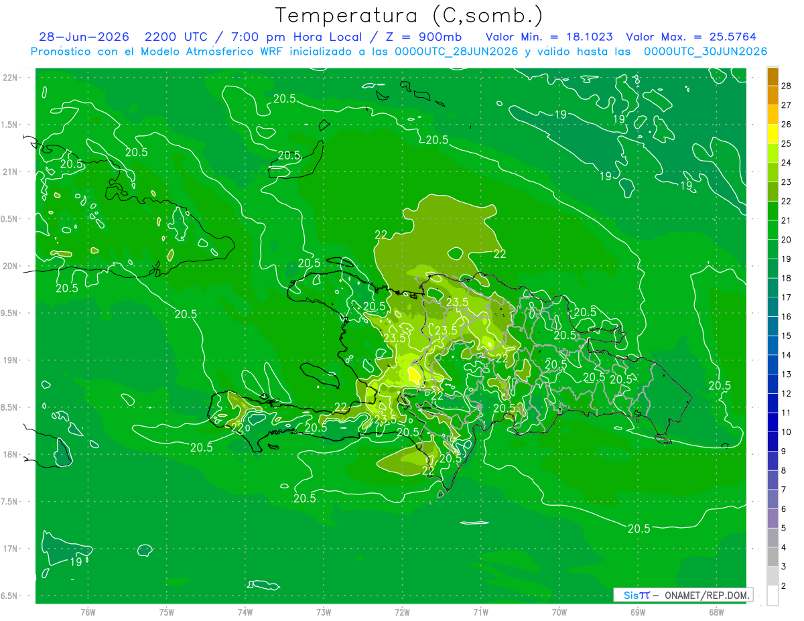Click the '74W' longitude axis label
This screenshot has width=804, height=621.
tap(245, 612)
